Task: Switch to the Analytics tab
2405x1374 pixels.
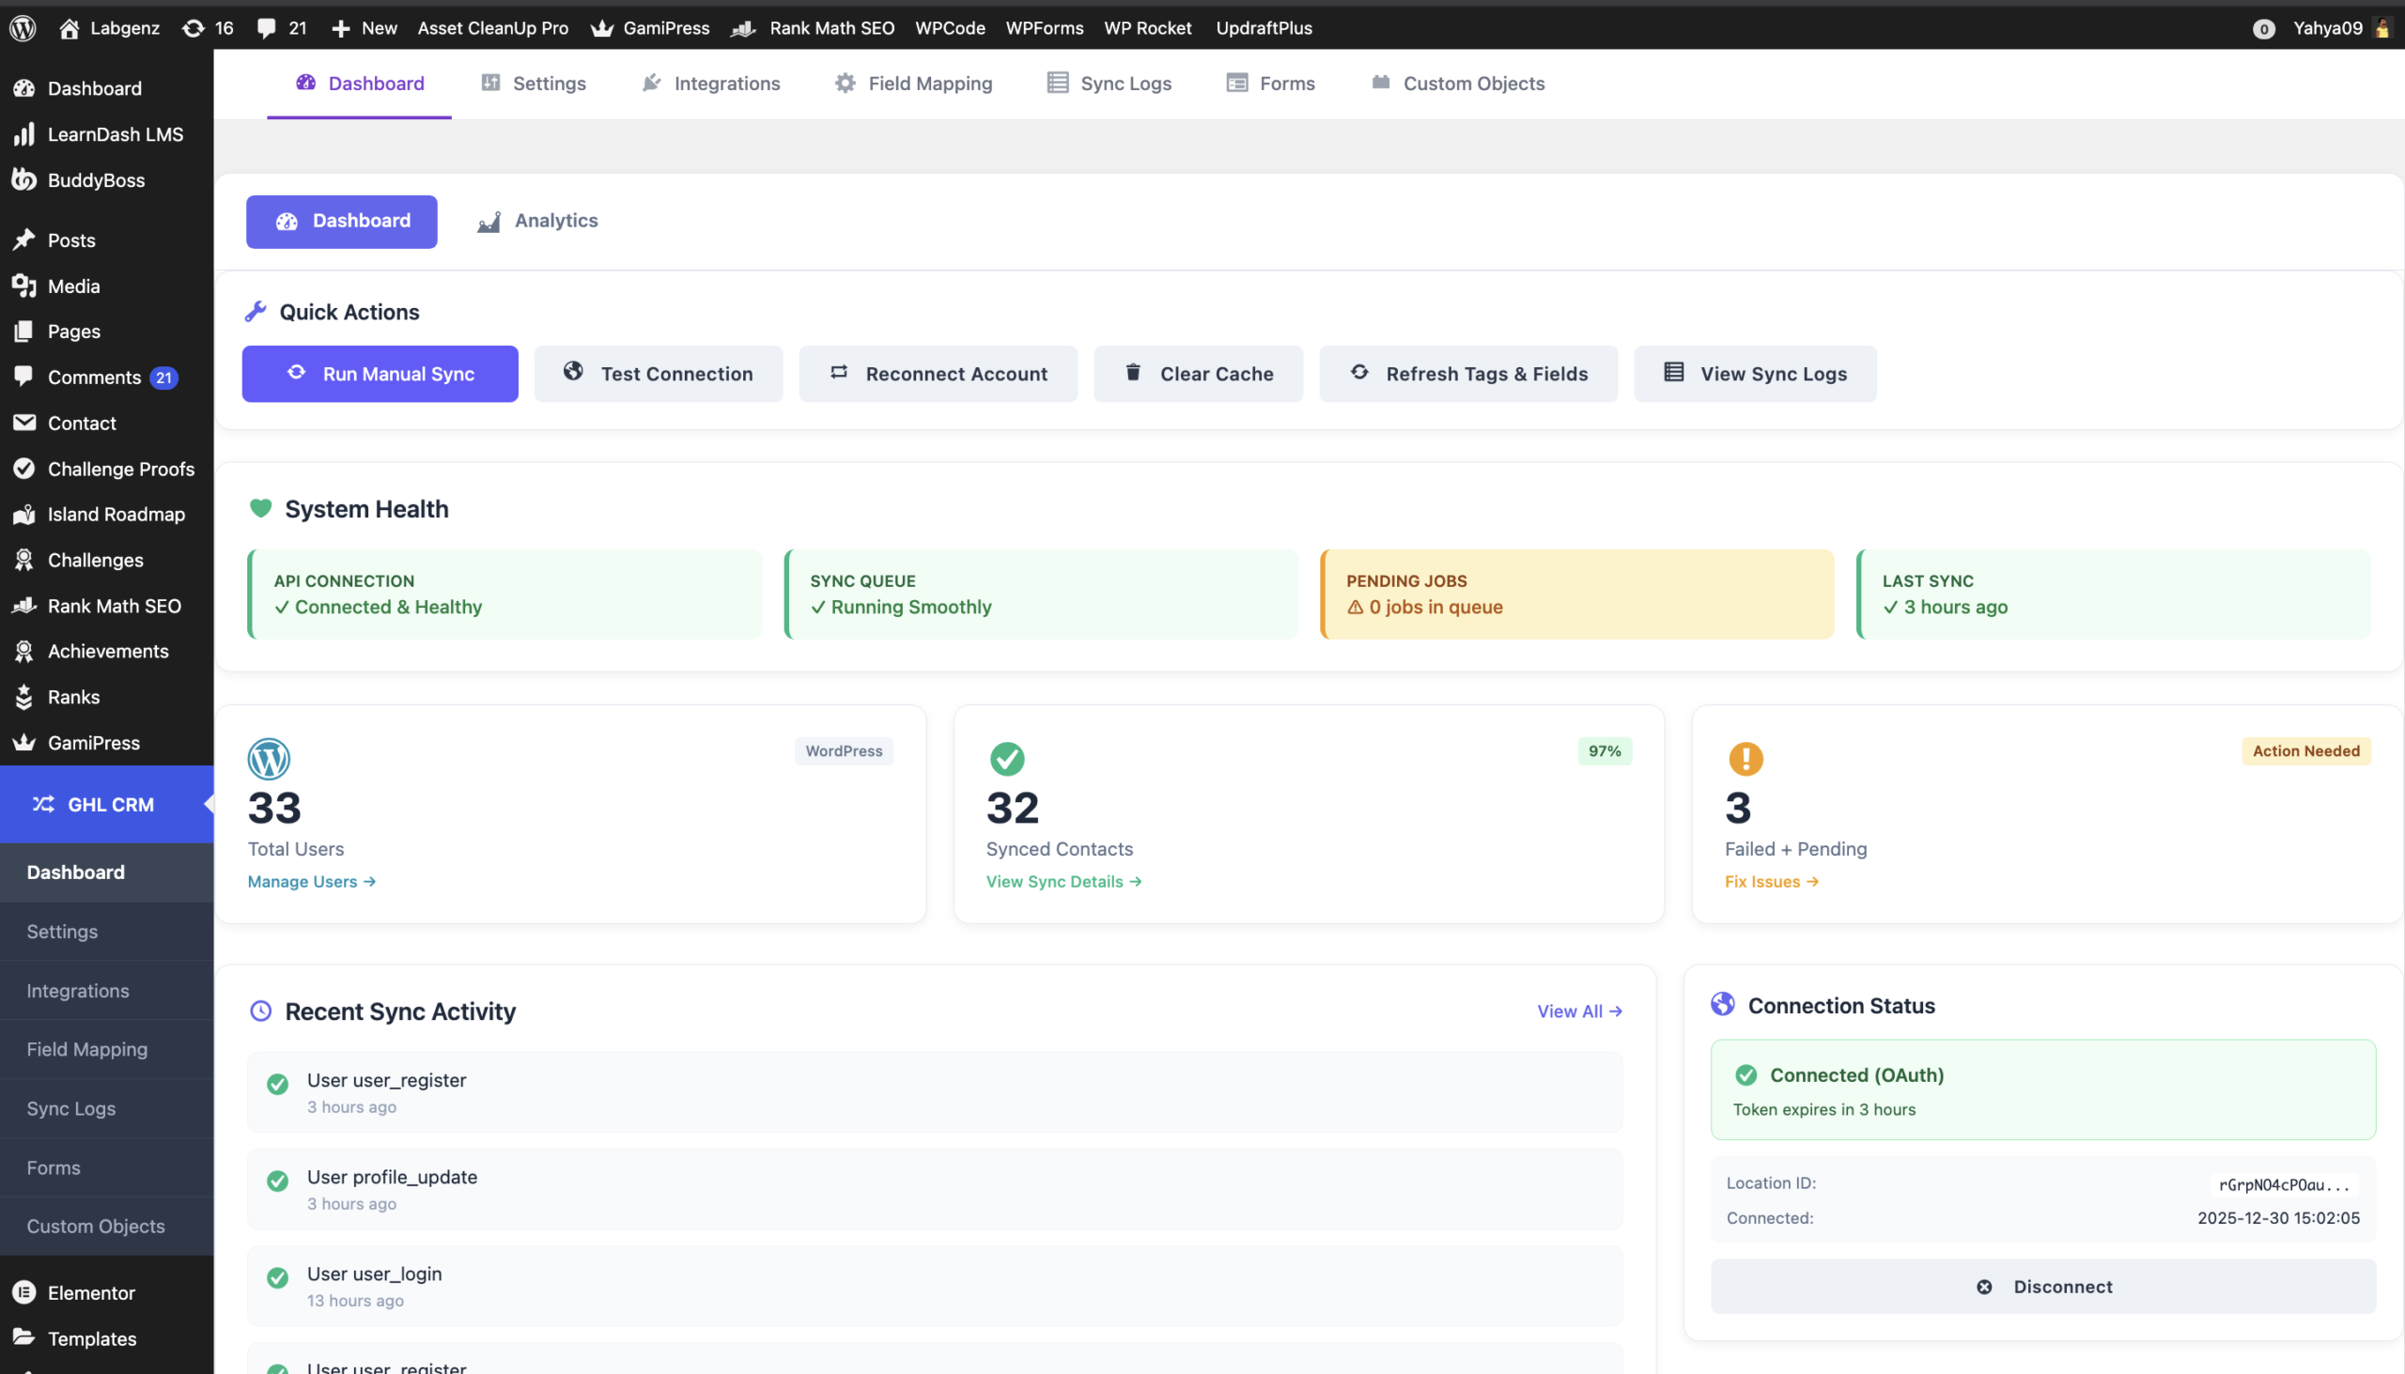Action: coord(536,221)
